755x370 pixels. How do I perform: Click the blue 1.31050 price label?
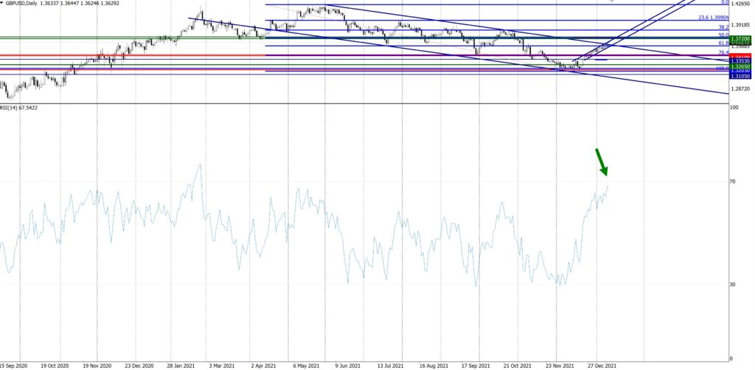coord(740,77)
